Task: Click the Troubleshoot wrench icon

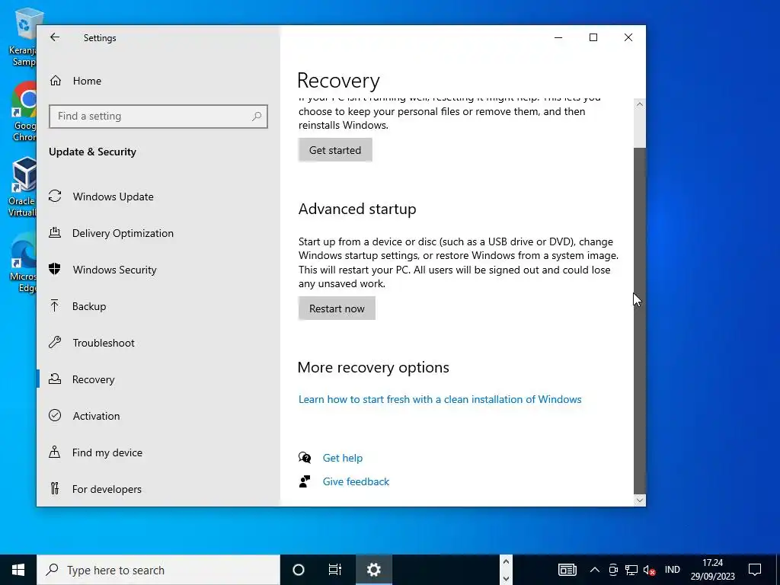Action: [x=55, y=342]
